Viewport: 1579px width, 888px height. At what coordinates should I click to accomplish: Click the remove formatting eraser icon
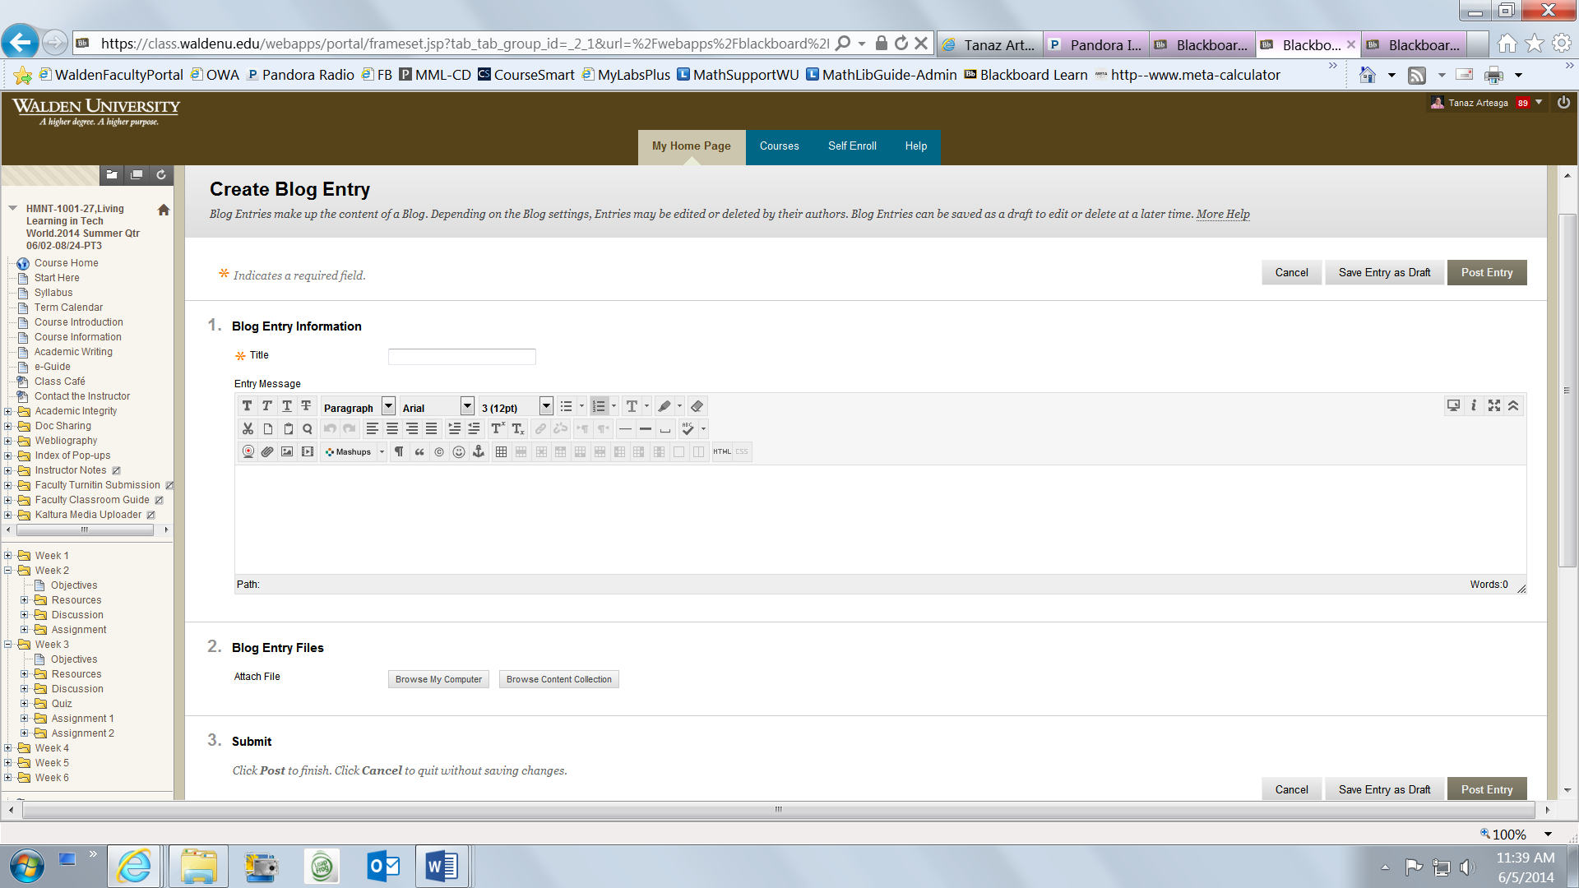click(697, 406)
